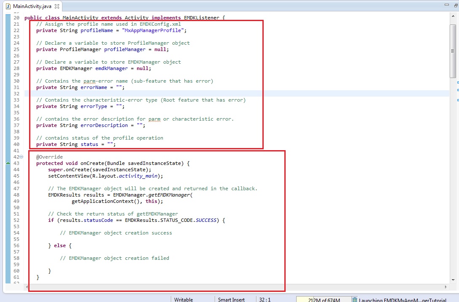Click the Java file icon on MainActivity tab
This screenshot has width=459, height=302.
pos(8,6)
